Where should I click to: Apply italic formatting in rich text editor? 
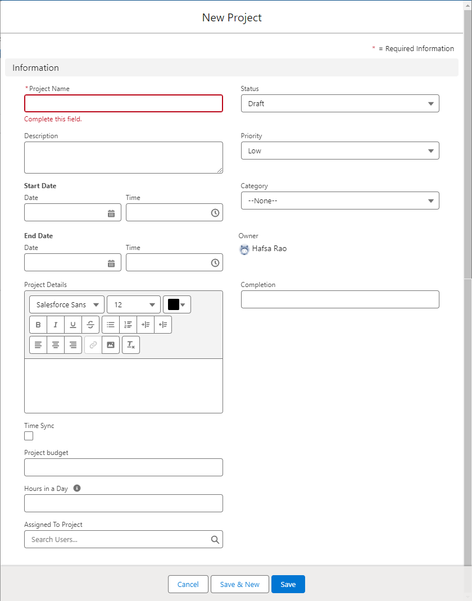(56, 325)
